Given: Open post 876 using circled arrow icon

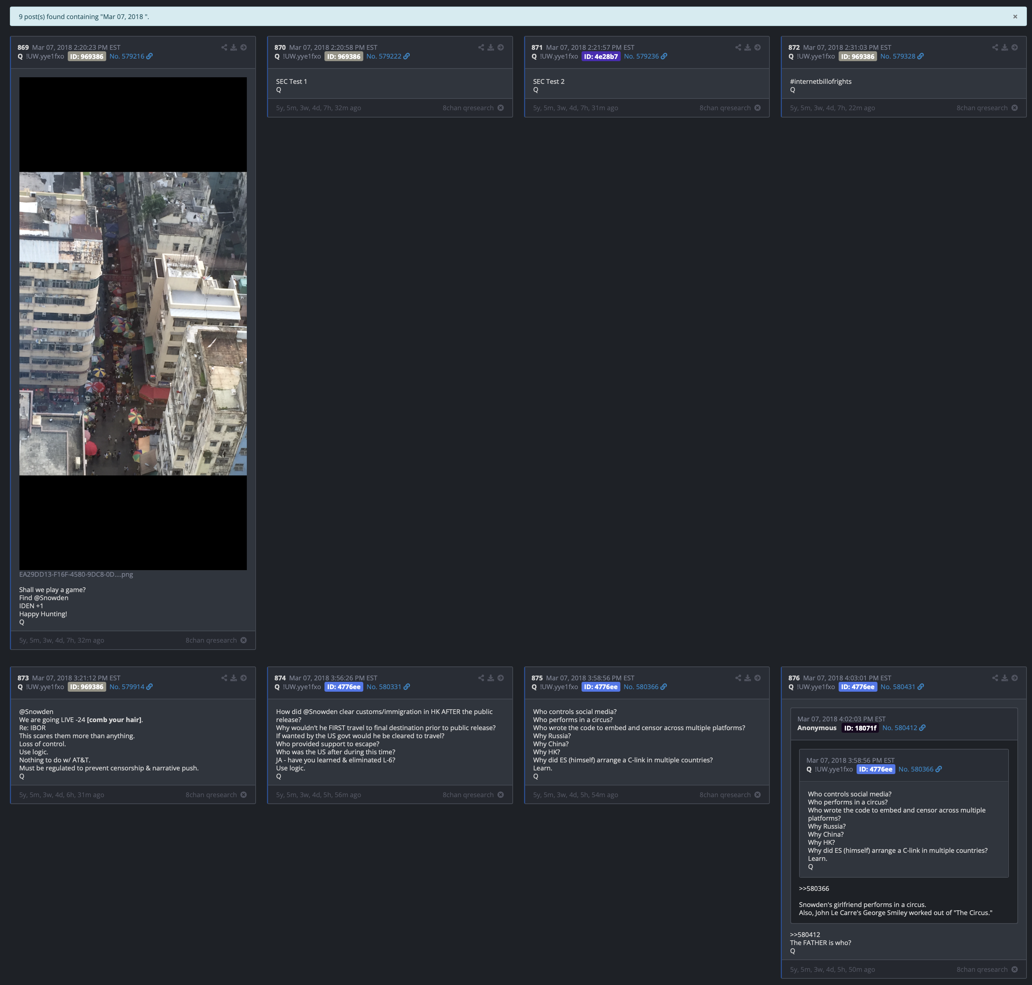Looking at the screenshot, I should (x=1015, y=678).
